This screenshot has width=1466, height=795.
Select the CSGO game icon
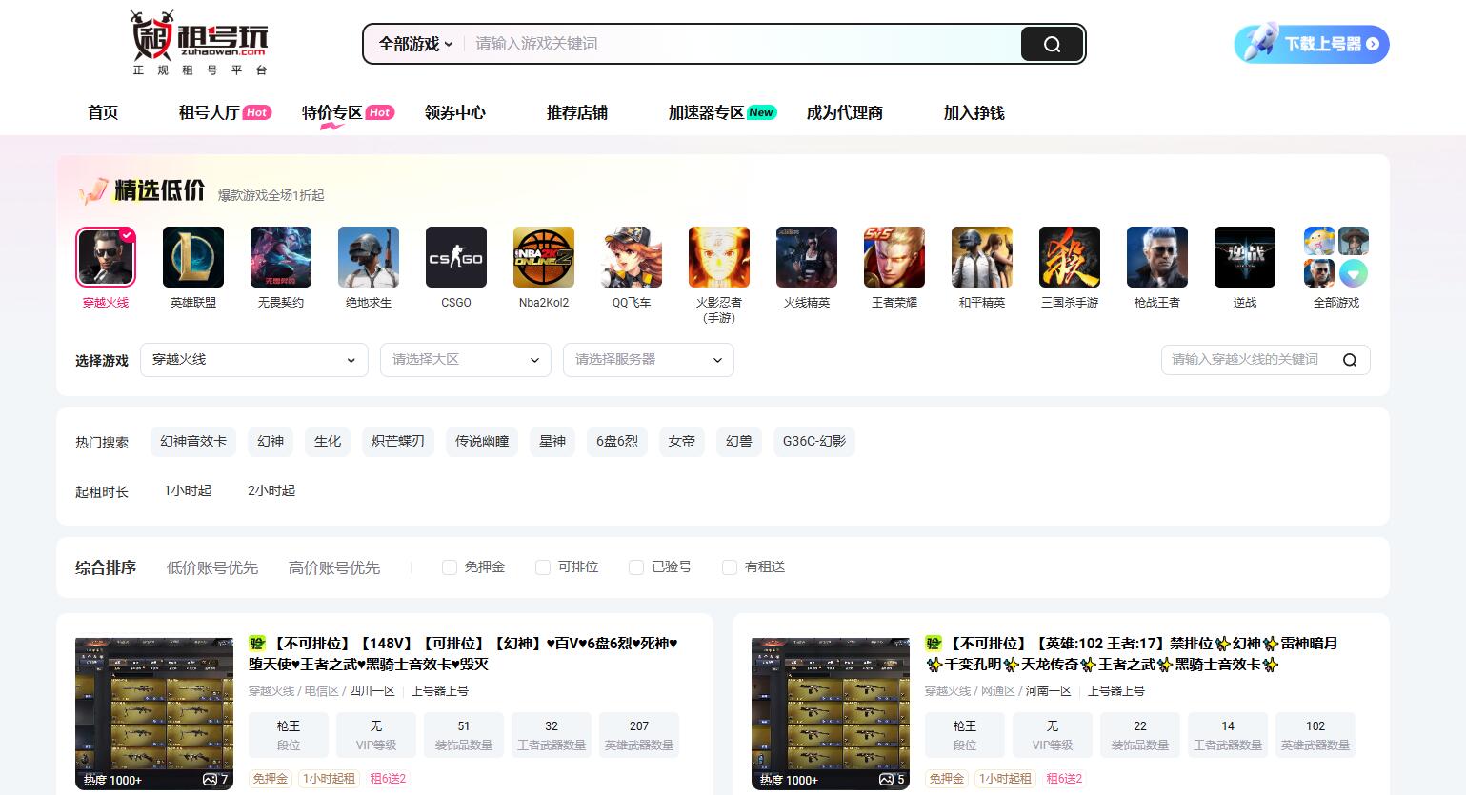coord(456,257)
